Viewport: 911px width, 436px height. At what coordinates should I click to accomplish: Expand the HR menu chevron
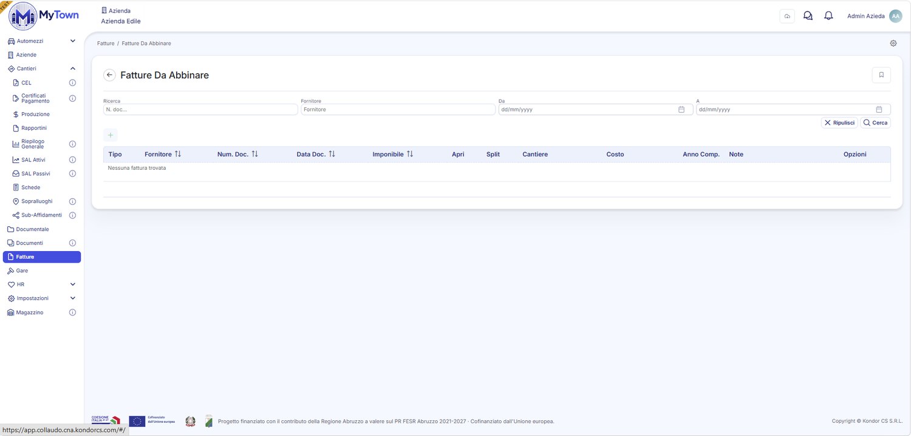73,284
